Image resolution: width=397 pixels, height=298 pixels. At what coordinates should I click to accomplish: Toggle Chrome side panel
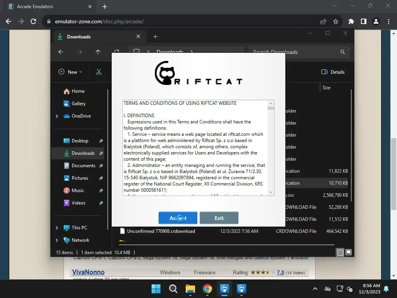tap(364, 22)
